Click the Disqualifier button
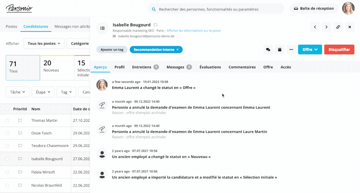The image size is (360, 193). click(339, 50)
